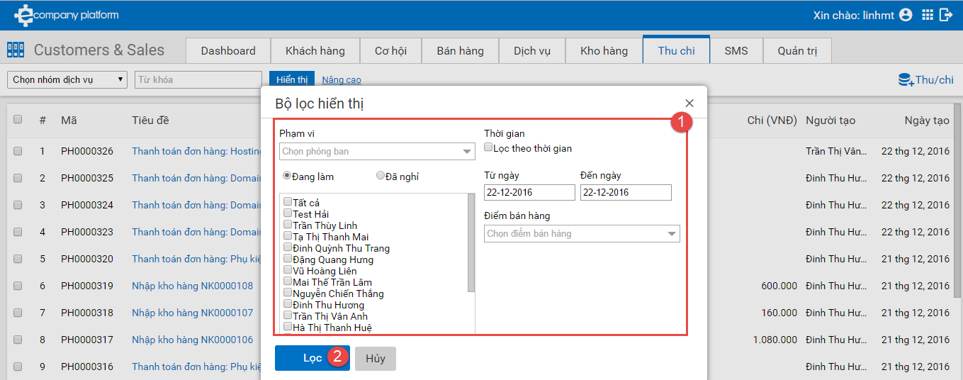Click the employee list scrollbar
Image resolution: width=963 pixels, height=380 pixels.
pos(471,242)
